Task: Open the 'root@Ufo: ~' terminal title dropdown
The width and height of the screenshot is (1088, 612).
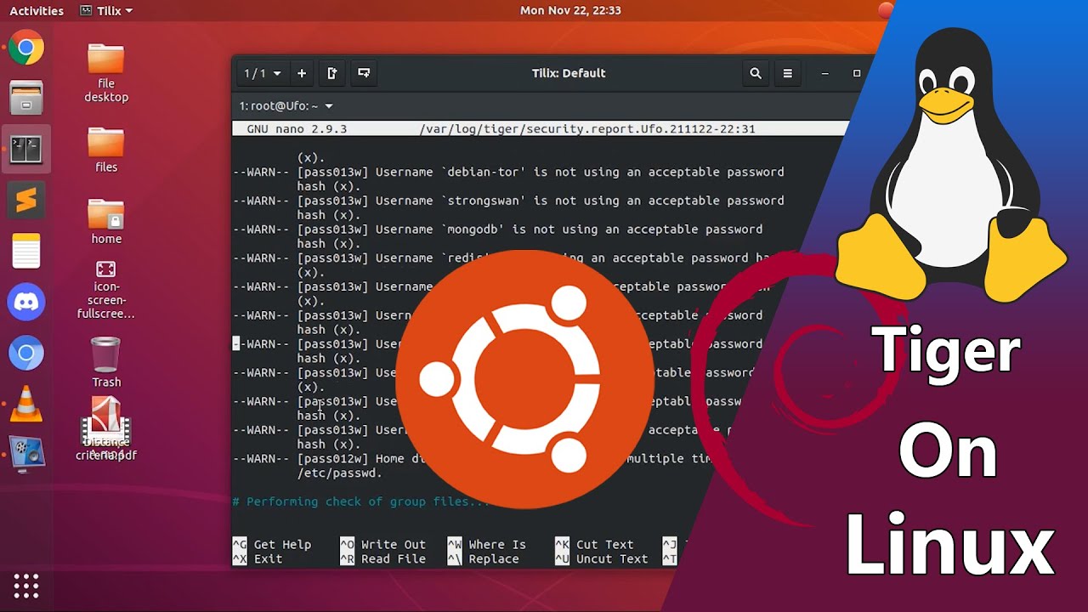Action: (x=286, y=106)
